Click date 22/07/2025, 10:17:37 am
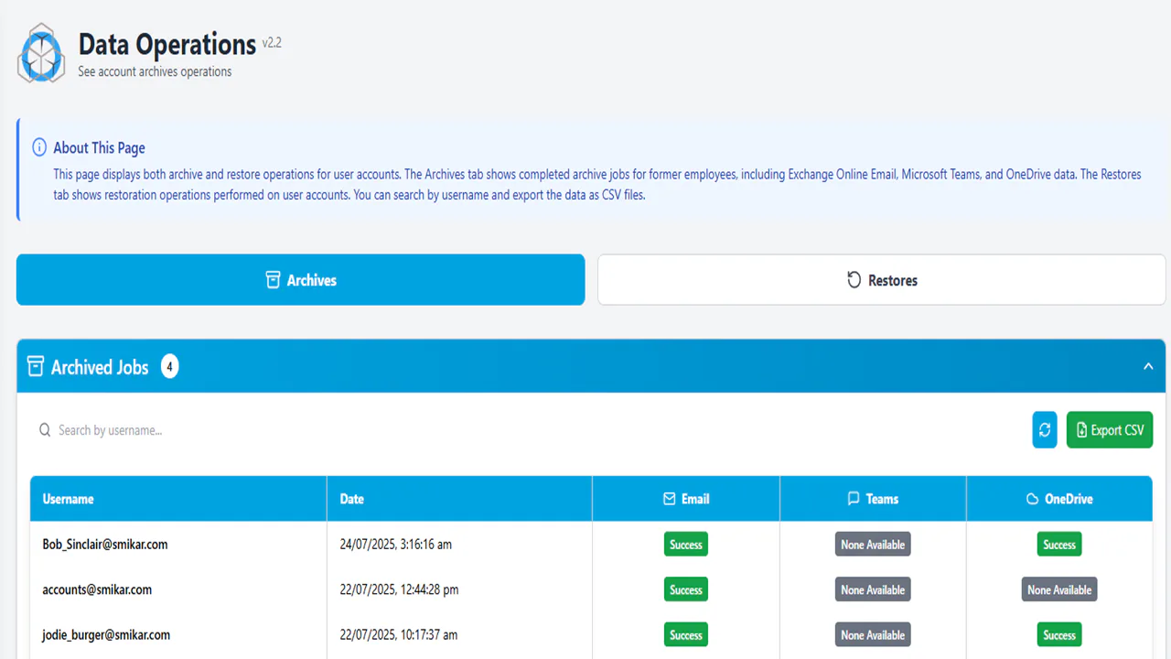Viewport: 1171px width, 659px height. 399,635
